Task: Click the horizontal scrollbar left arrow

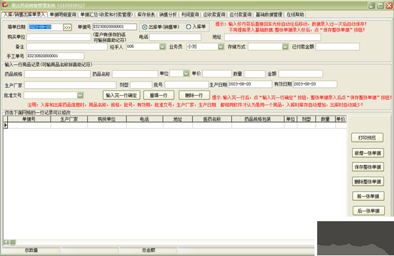Action: (7, 242)
